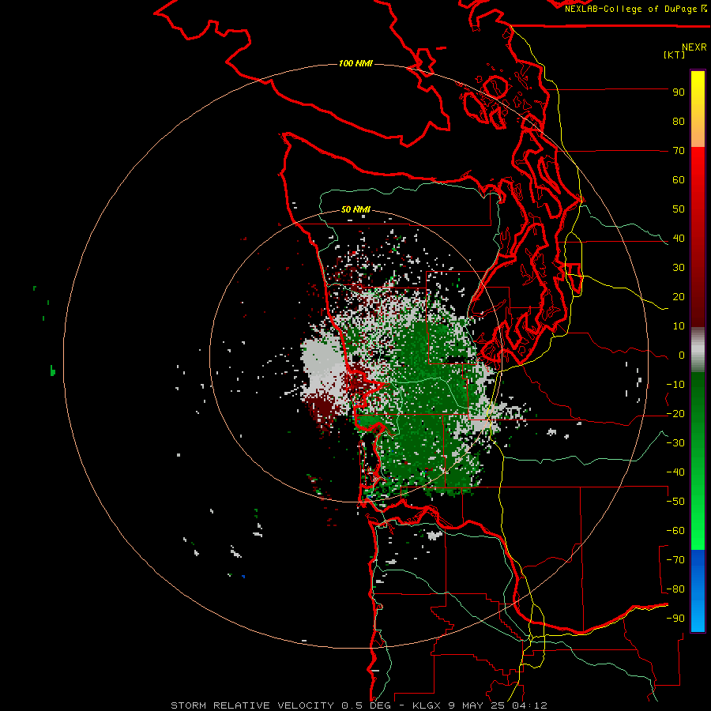Click the NEXR label above the color scale
The width and height of the screenshot is (711, 711).
coord(694,47)
